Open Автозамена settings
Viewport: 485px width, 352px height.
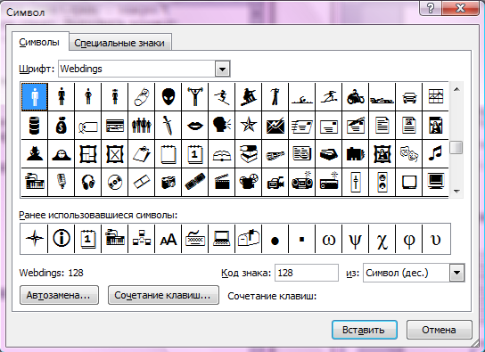(x=59, y=295)
